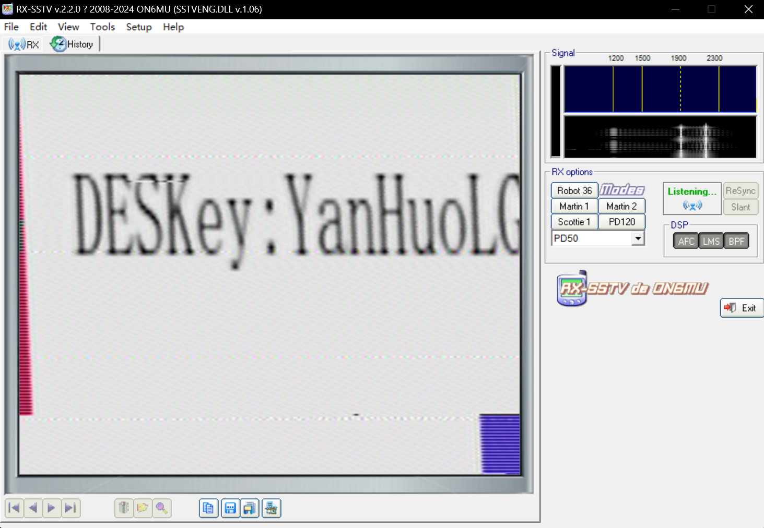
Task: Click the blue Save image icon
Action: coord(230,508)
